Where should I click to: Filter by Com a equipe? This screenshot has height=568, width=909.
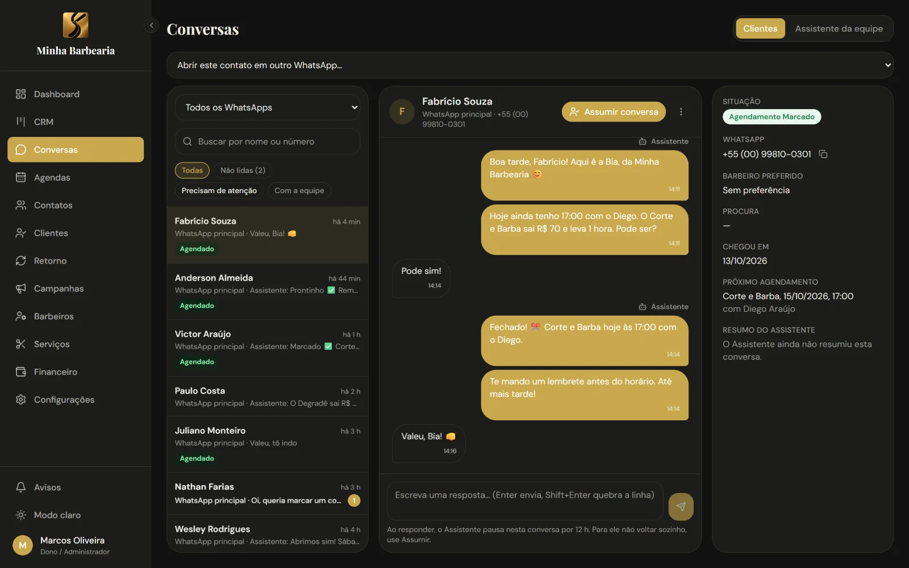click(x=299, y=191)
